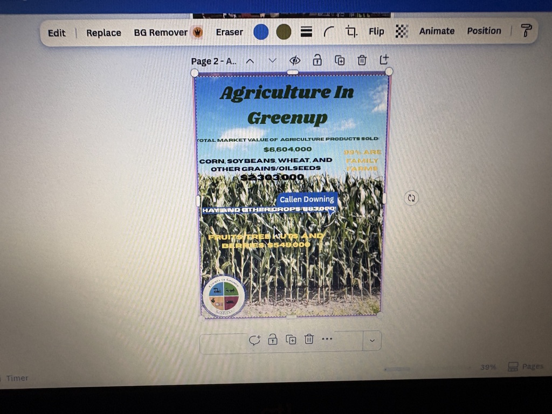Click the crown icon on BG Remover
The width and height of the screenshot is (552, 414).
tap(198, 32)
